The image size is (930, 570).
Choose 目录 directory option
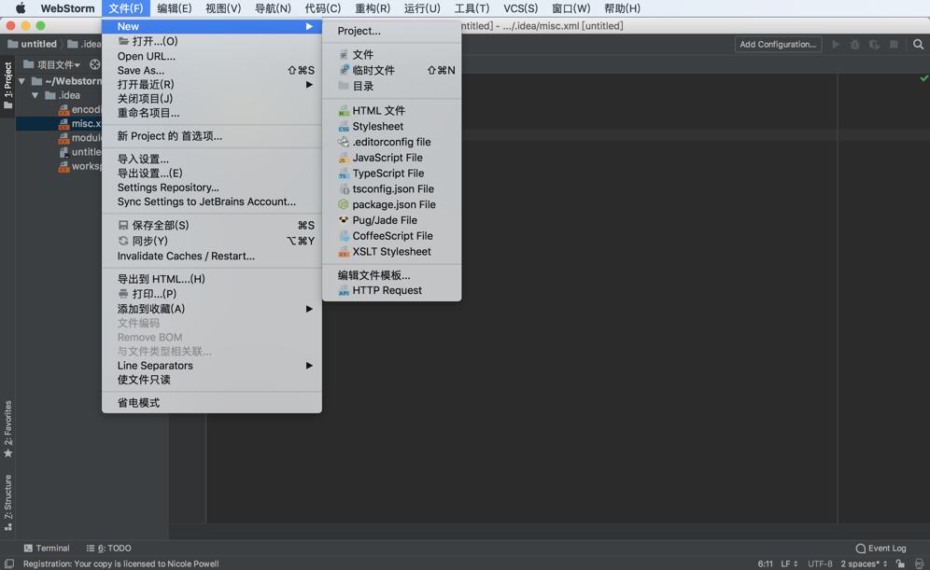tap(391, 86)
